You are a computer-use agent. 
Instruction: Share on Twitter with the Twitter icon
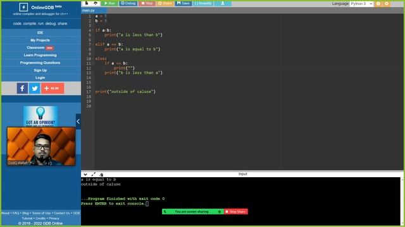click(x=34, y=88)
